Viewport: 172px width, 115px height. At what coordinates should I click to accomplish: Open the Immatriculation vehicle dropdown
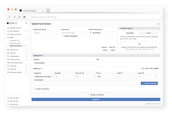pos(64,63)
